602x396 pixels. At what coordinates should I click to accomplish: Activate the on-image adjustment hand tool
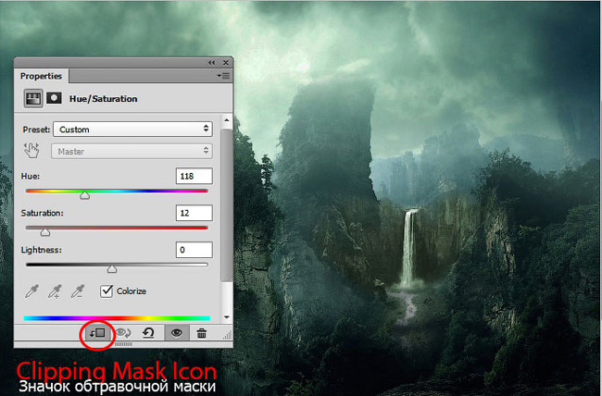31,151
